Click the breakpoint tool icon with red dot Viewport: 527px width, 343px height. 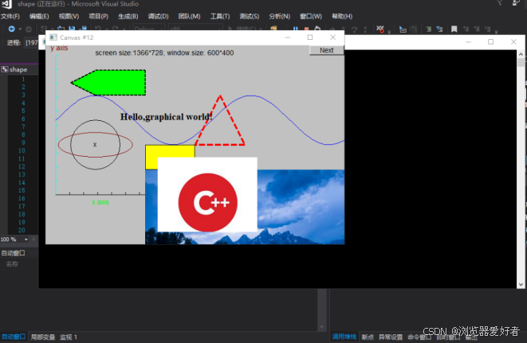[380, 29]
